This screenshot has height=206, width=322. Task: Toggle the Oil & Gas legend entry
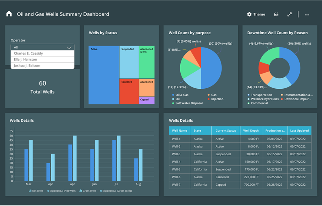(173, 95)
